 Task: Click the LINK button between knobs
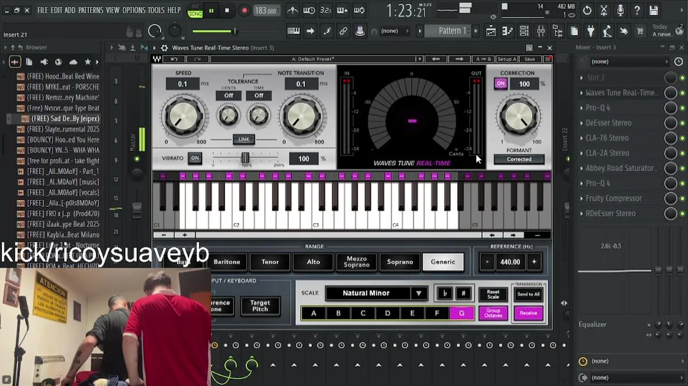pos(244,139)
